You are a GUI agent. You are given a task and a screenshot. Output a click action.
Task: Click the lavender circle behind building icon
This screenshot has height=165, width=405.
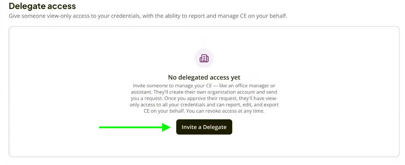pyautogui.click(x=204, y=58)
